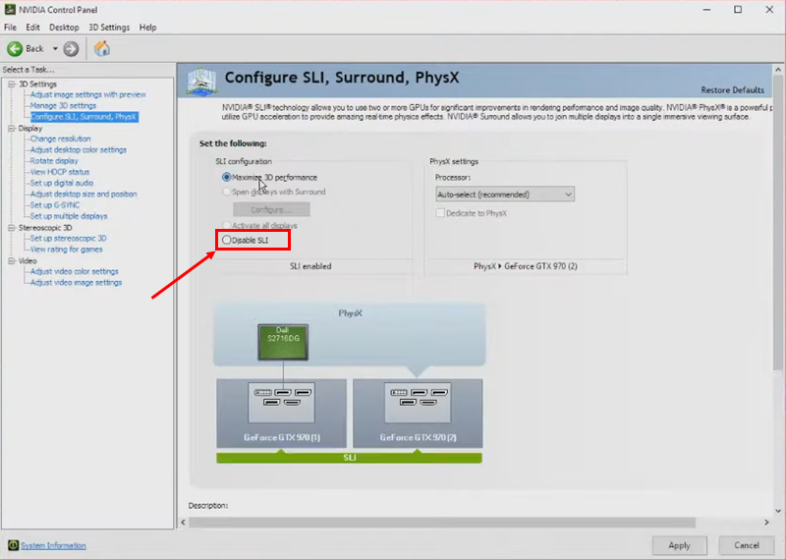
Task: Click the Cancel button
Action: [747, 545]
